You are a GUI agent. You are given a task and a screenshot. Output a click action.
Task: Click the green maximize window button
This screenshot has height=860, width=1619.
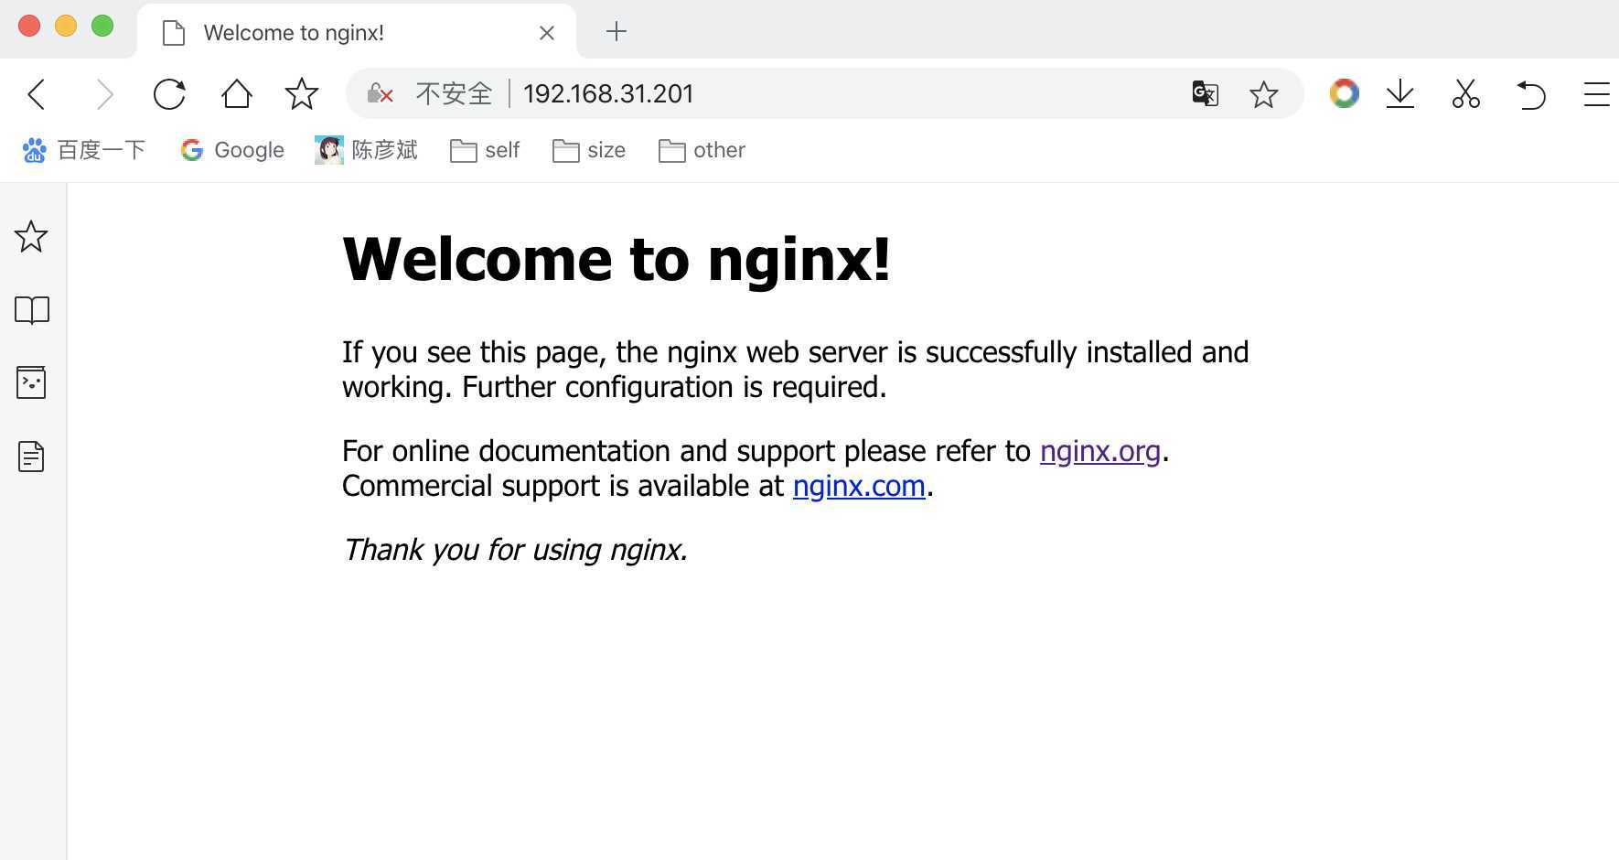coord(102,26)
